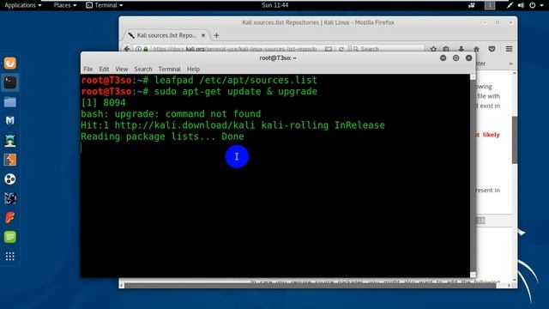Show all applications grid
This screenshot has width=549, height=309.
click(x=9, y=257)
